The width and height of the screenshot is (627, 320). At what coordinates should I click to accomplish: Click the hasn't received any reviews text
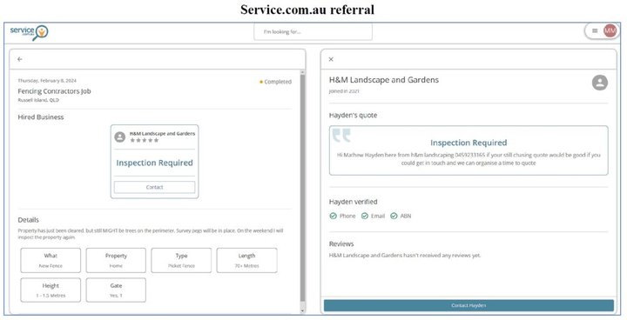(x=405, y=256)
